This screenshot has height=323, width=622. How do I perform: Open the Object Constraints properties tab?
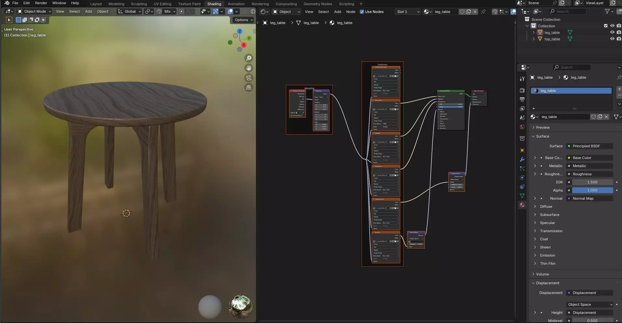coord(522,187)
